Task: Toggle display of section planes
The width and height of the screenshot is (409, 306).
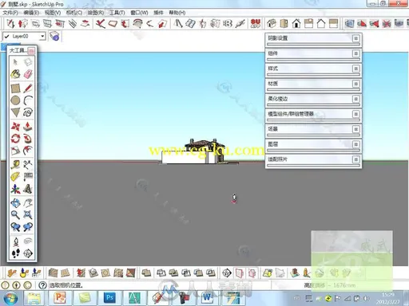Action: 240,273
